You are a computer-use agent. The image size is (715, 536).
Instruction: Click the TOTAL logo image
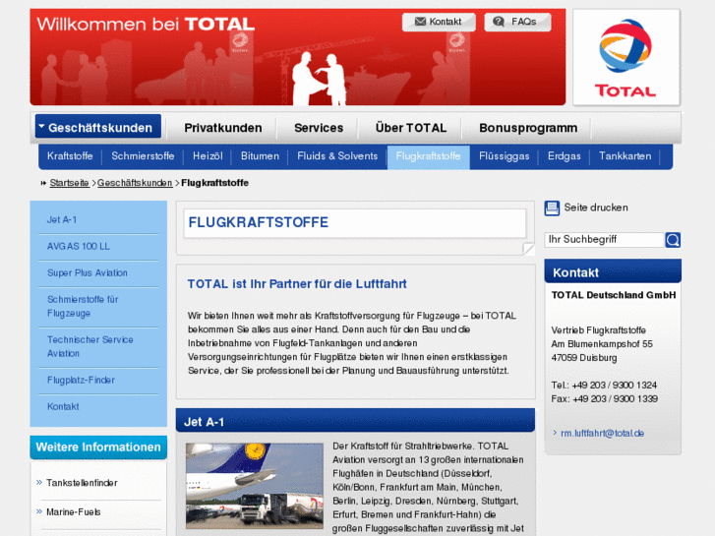626,57
